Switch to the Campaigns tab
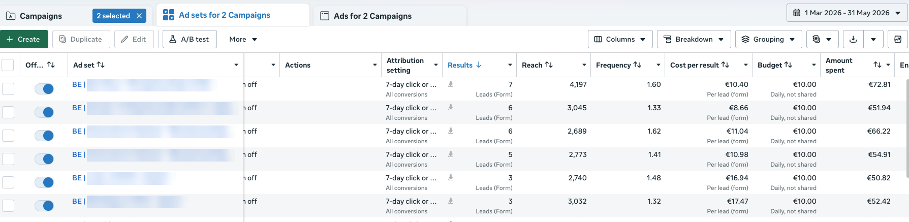 41,16
